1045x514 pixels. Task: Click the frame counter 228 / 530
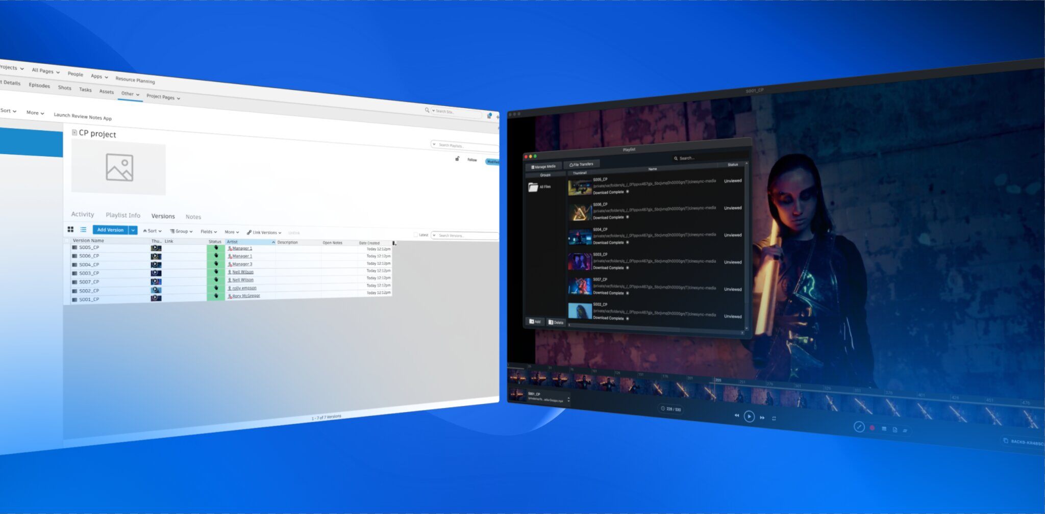(x=671, y=409)
